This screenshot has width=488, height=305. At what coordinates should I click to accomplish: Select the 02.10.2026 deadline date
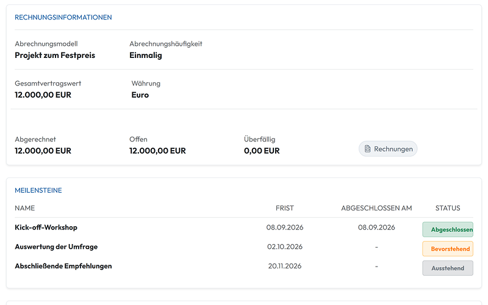pyautogui.click(x=285, y=247)
